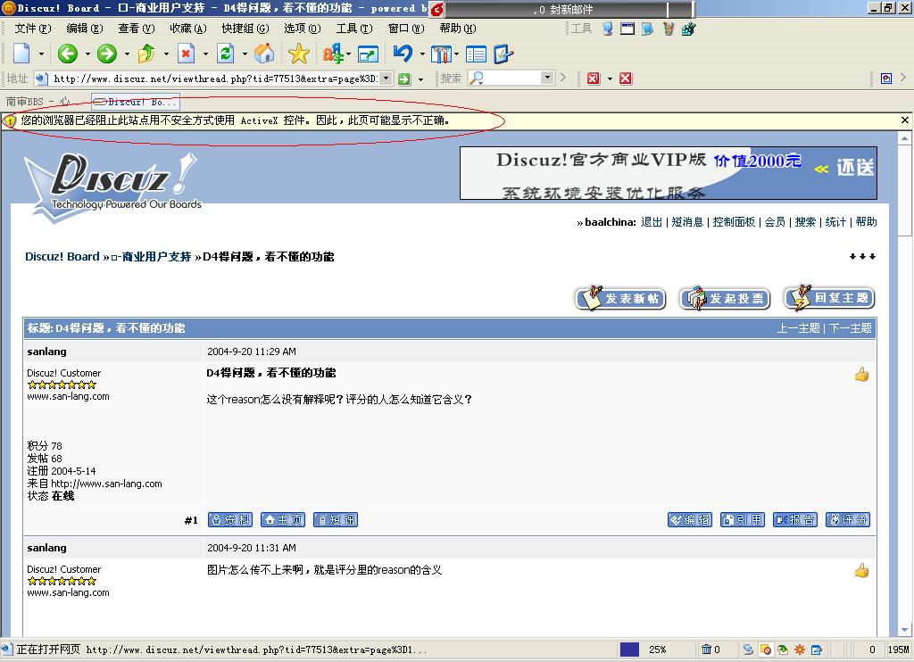Viewport: 914px width, 662px height.
Task: Expand the New page dropdown arrow
Action: (41, 54)
